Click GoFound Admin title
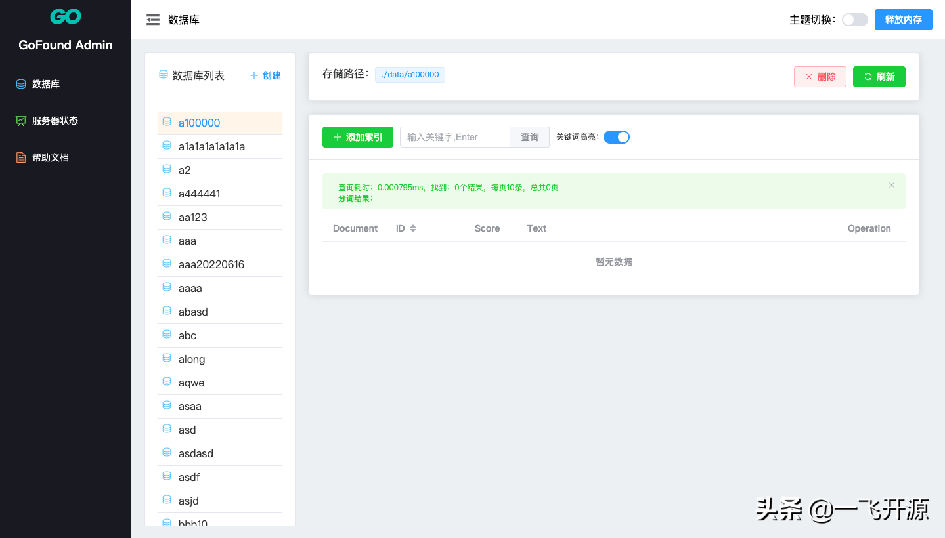Viewport: 945px width, 538px height. (x=66, y=45)
